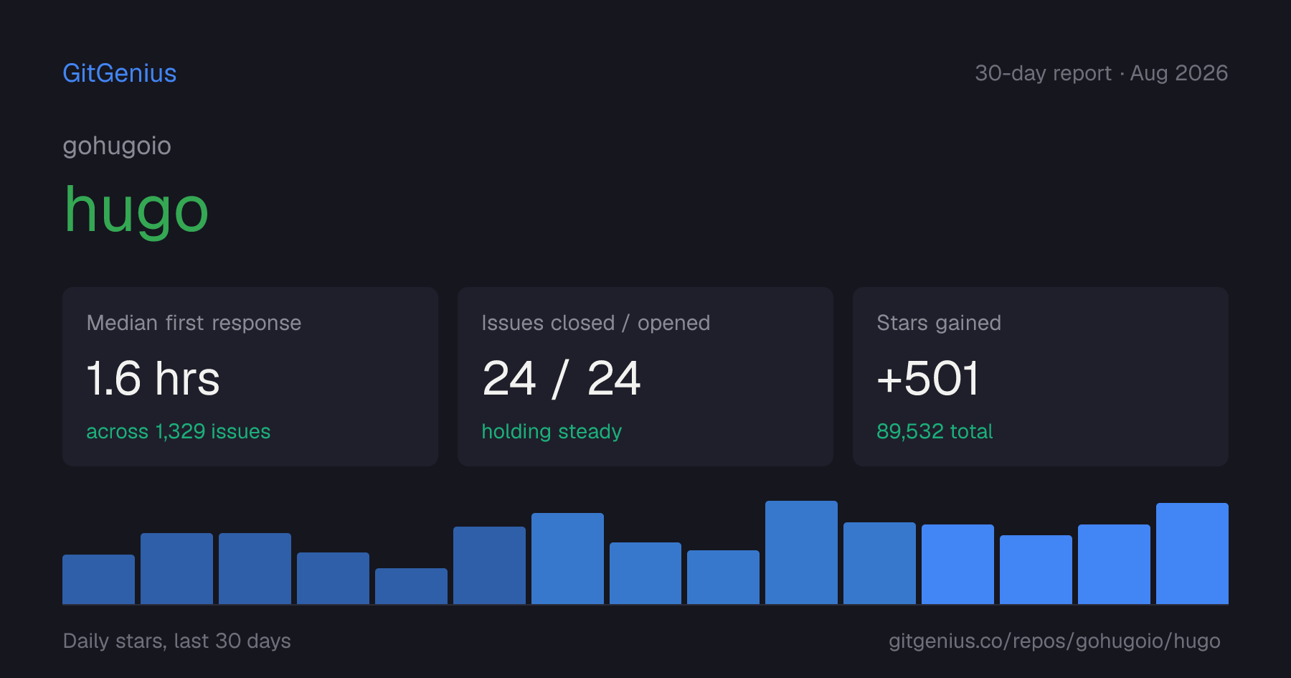Click the "89,532 total" text
Screen dimensions: 1291x678
(935, 431)
